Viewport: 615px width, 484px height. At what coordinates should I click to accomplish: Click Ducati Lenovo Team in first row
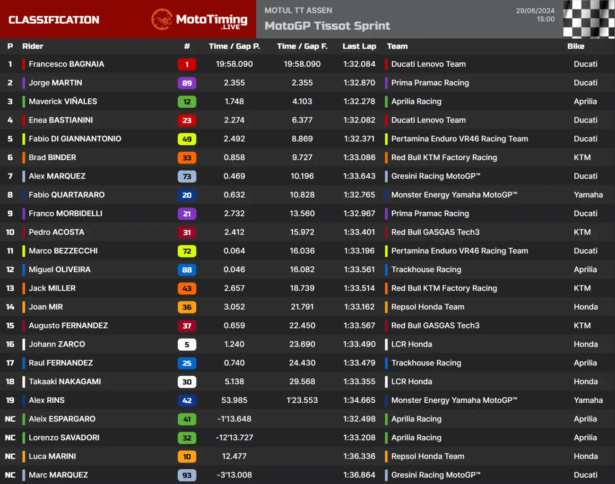[x=428, y=64]
